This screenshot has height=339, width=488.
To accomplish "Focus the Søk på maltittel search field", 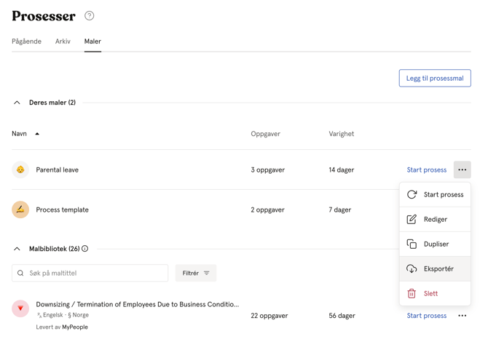I will [90, 273].
